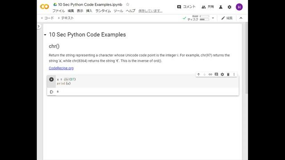This screenshot has height=160, width=285.
Task: Expand the left sidebar panel
Action: 39,26
